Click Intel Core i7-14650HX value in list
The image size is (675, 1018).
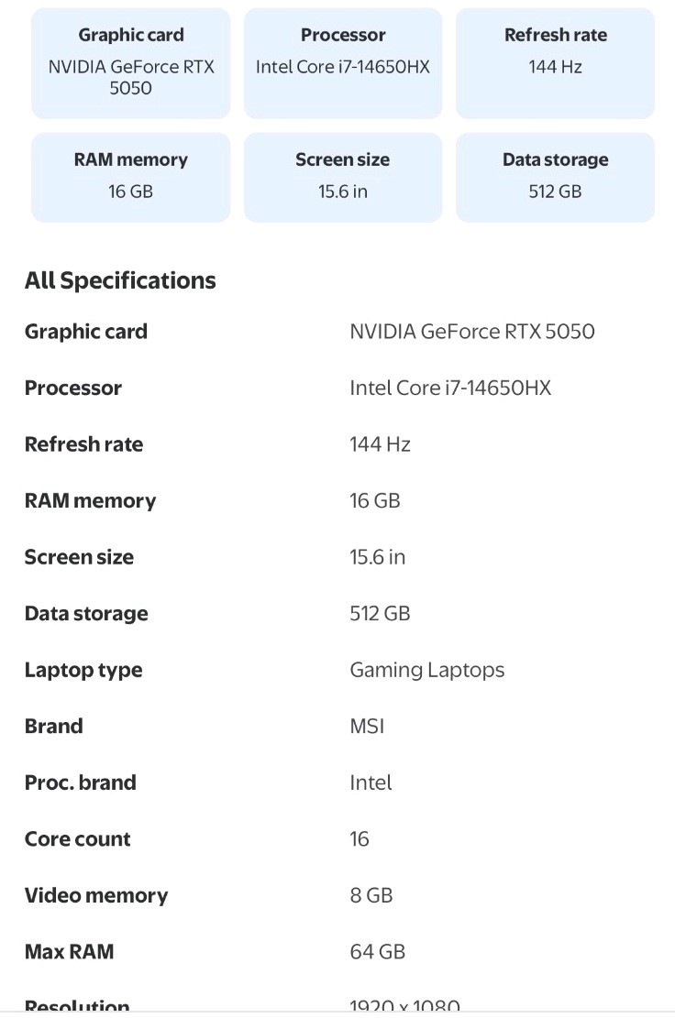coord(450,389)
